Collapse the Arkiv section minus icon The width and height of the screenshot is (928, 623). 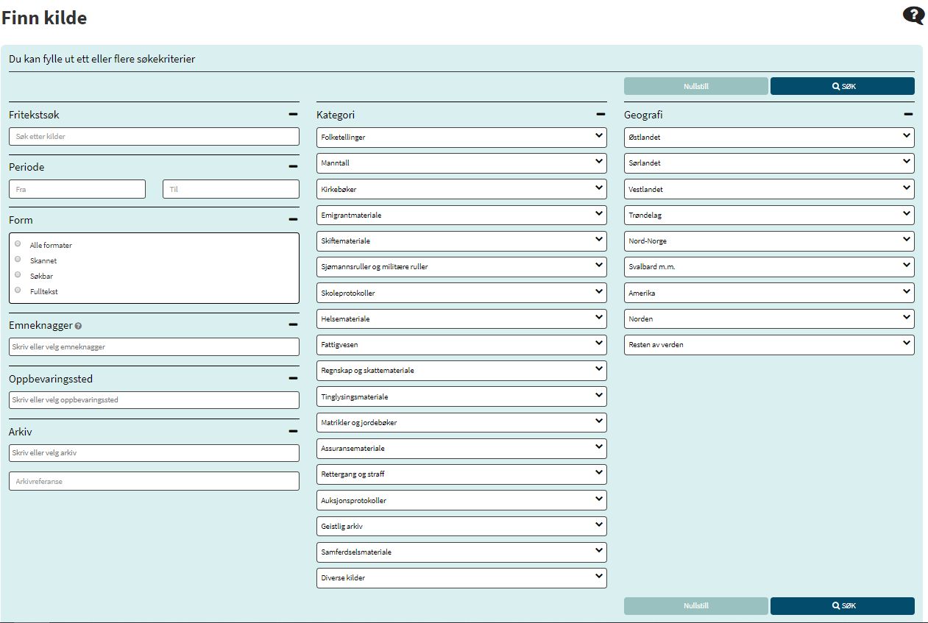[293, 432]
